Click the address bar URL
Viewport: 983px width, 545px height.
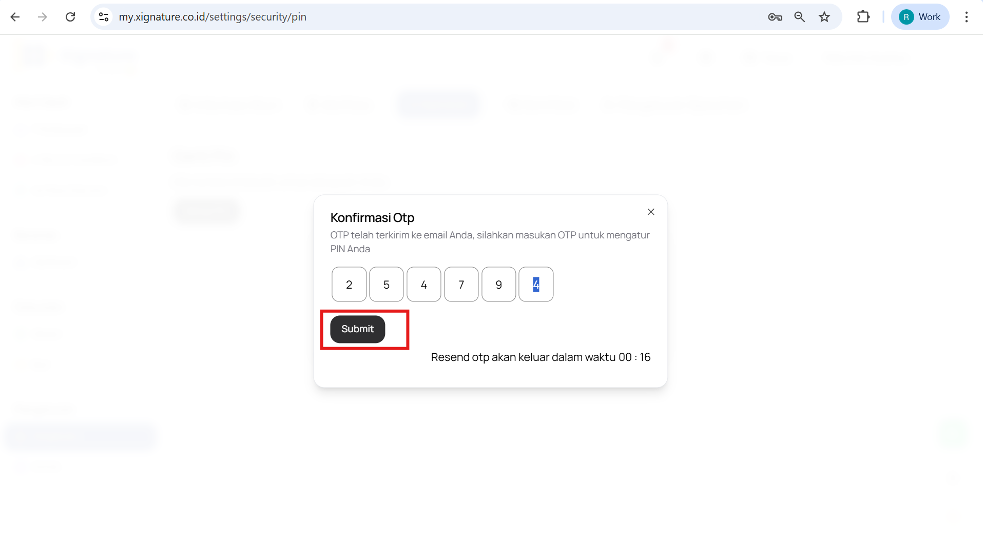click(213, 17)
